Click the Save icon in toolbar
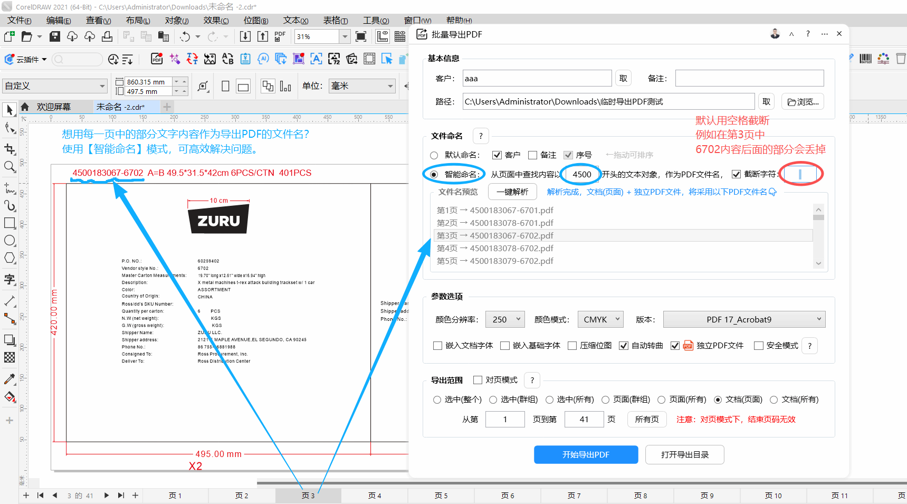This screenshot has height=504, width=907. click(54, 36)
